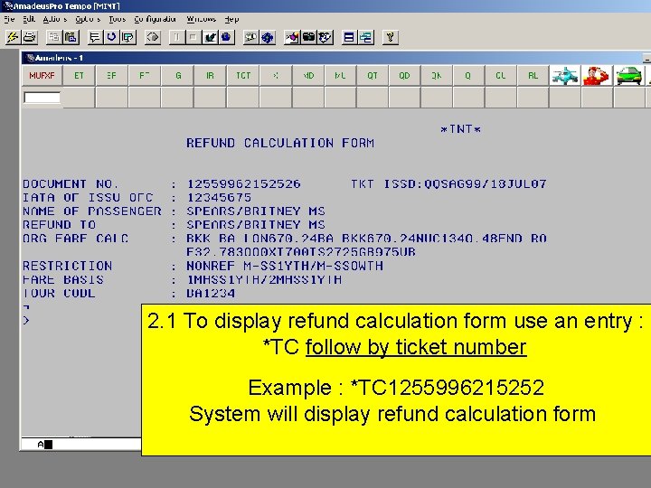Click the lightning bolt connect icon
This screenshot has width=651, height=488.
point(13,37)
